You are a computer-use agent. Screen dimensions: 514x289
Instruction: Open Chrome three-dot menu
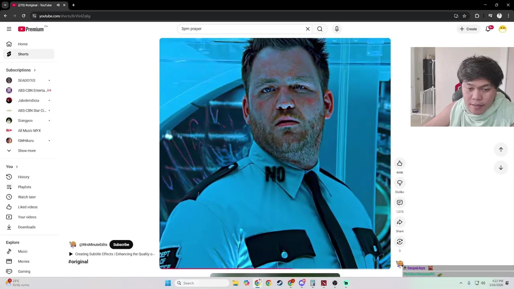[x=508, y=16]
